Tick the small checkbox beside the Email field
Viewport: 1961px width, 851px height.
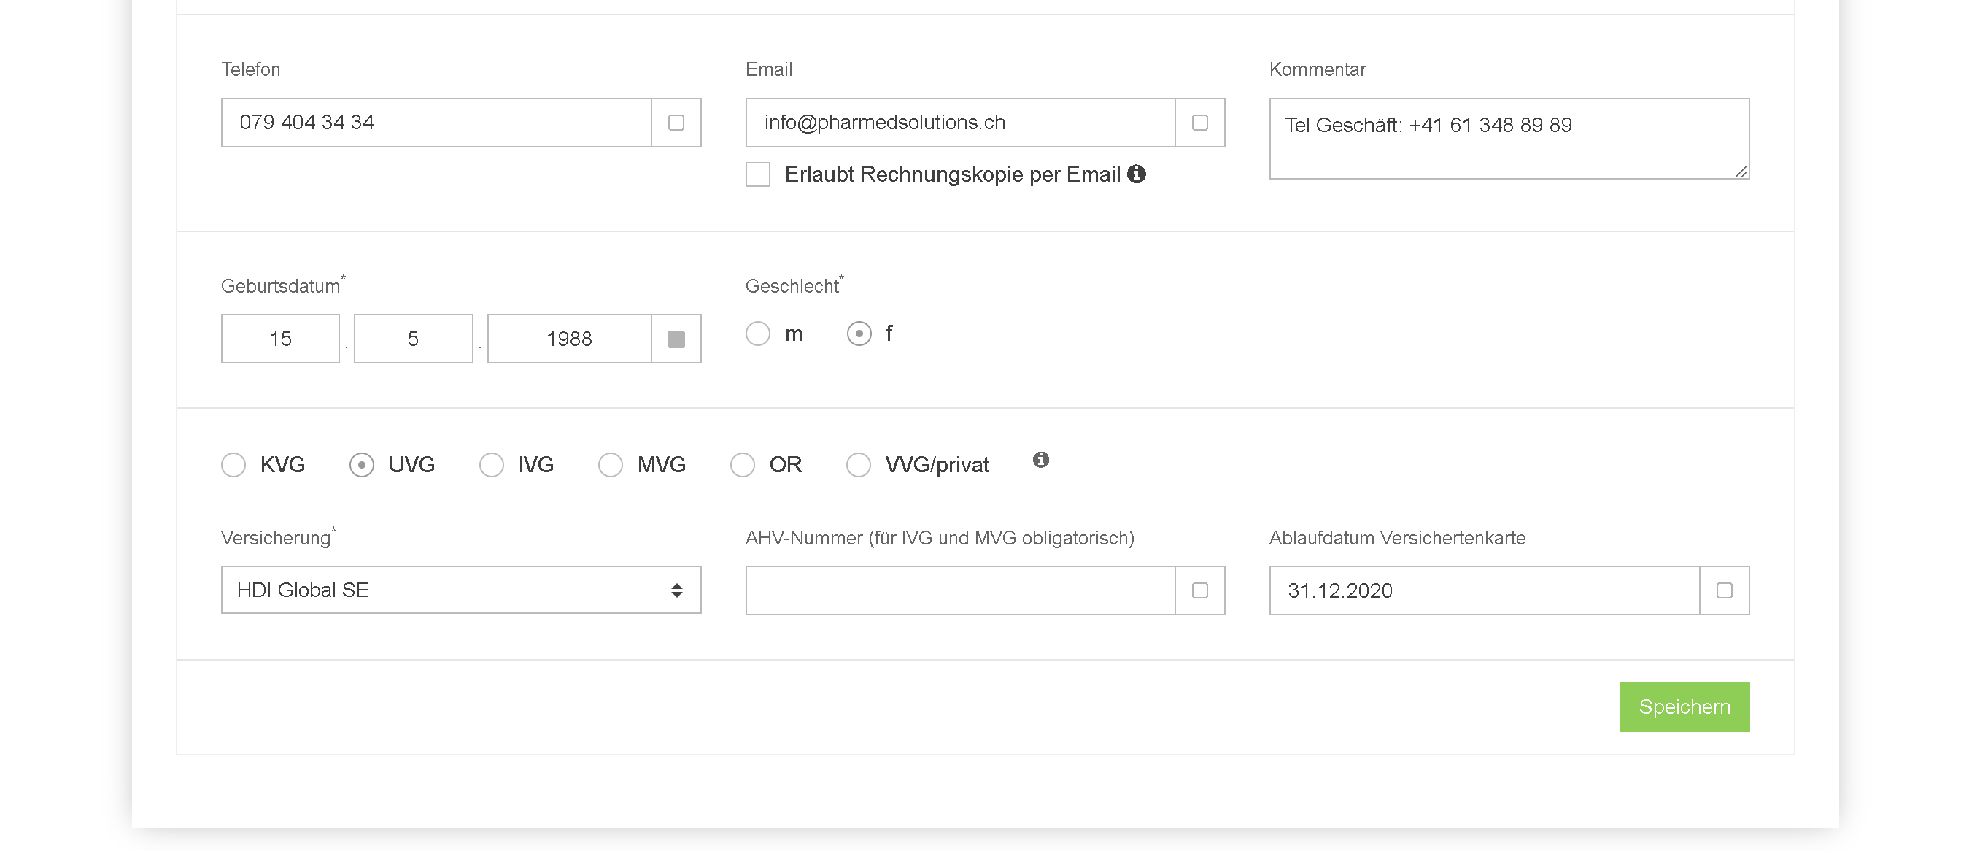click(1200, 123)
